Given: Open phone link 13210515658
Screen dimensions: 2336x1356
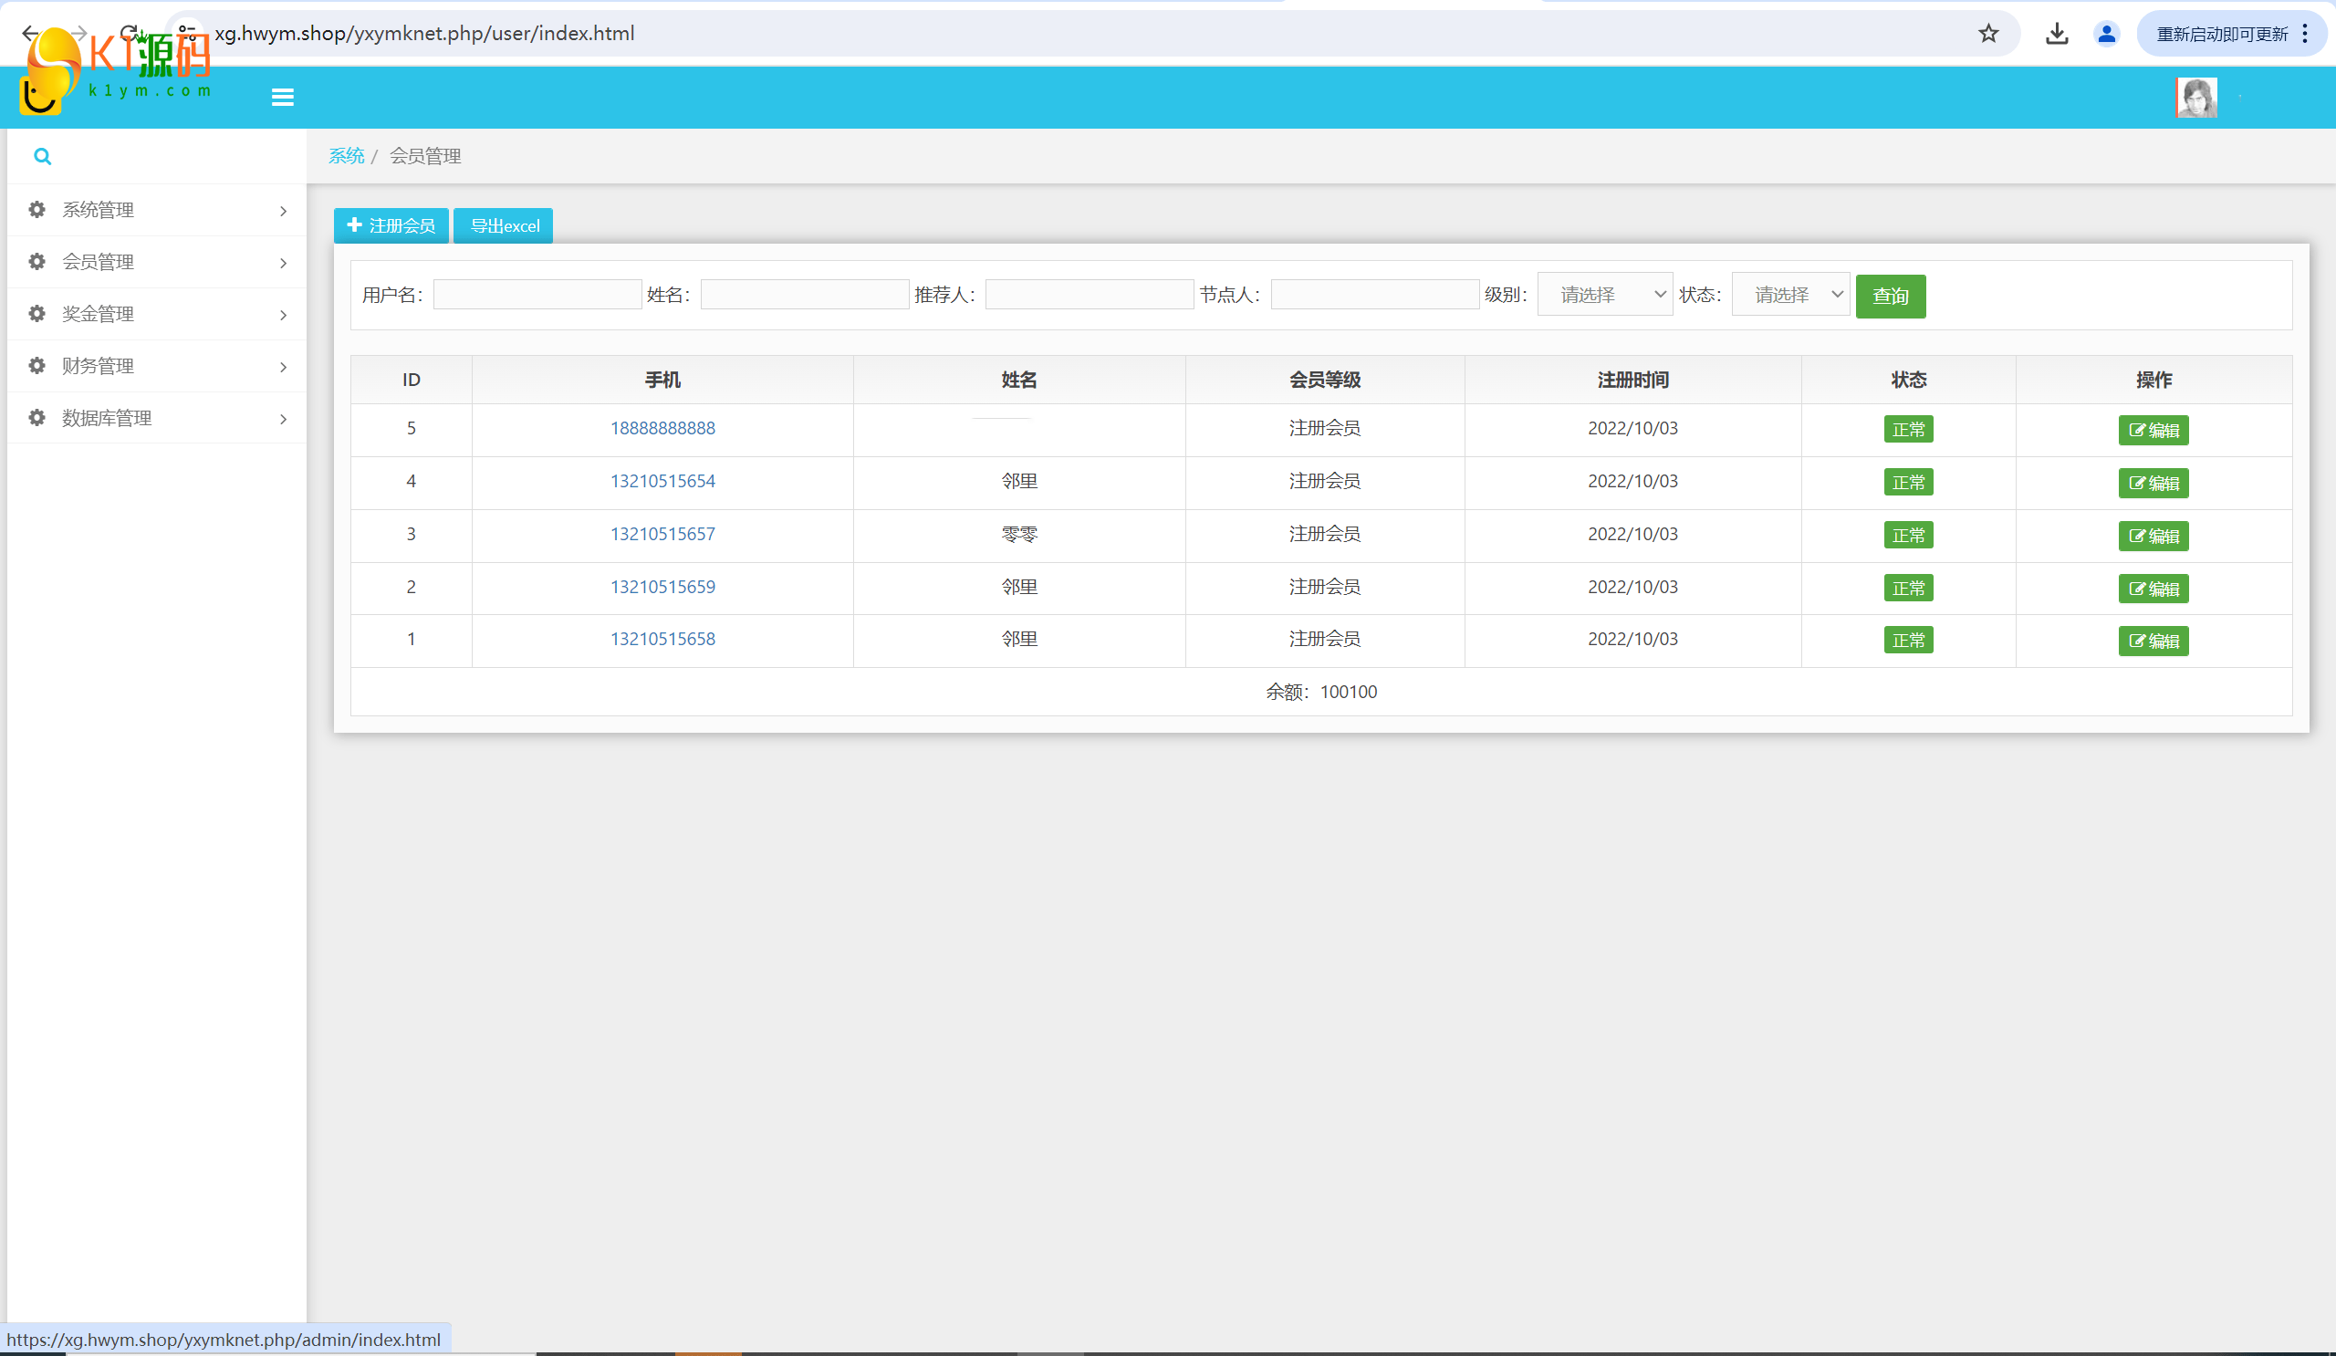Looking at the screenshot, I should click(662, 639).
